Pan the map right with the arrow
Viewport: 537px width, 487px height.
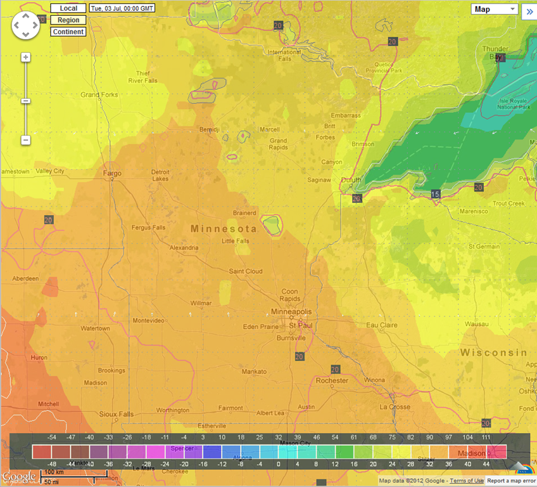click(35, 25)
